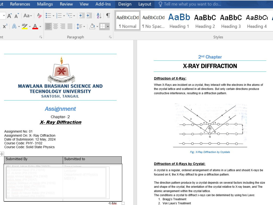
Task: Click the '2nd Chapter' heading text
Action: [210, 57]
